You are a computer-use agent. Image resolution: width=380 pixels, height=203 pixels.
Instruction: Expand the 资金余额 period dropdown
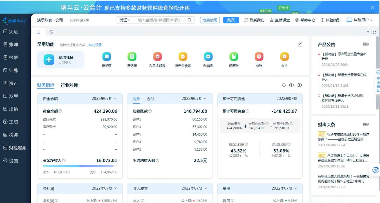(x=104, y=99)
